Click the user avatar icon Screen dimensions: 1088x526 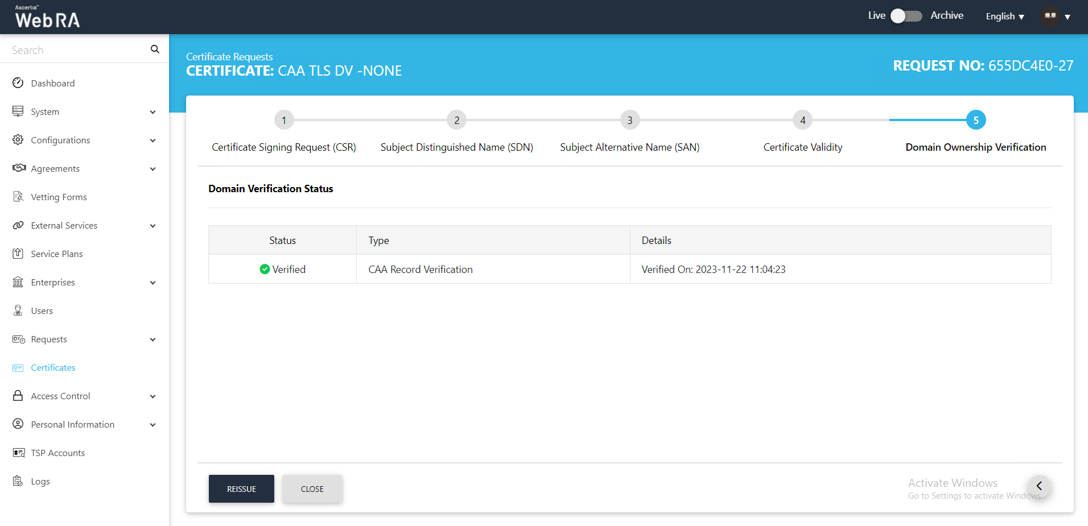1050,16
